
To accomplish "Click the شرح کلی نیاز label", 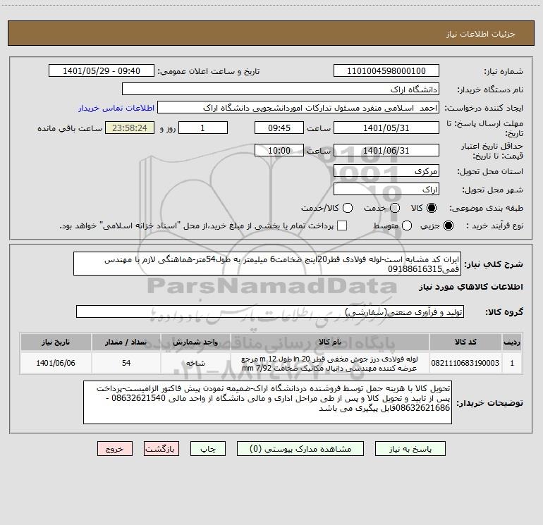I will pyautogui.click(x=494, y=264).
